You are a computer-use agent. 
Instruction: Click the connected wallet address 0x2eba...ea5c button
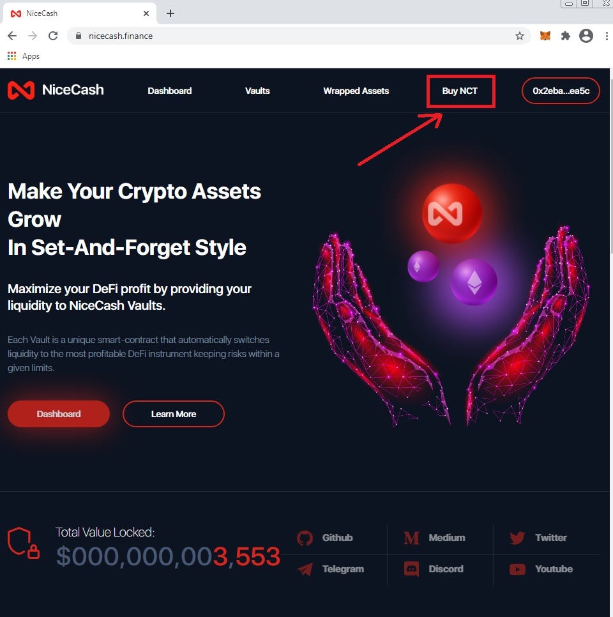tap(561, 91)
